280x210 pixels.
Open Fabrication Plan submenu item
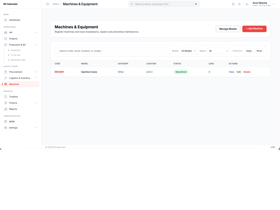(18, 60)
